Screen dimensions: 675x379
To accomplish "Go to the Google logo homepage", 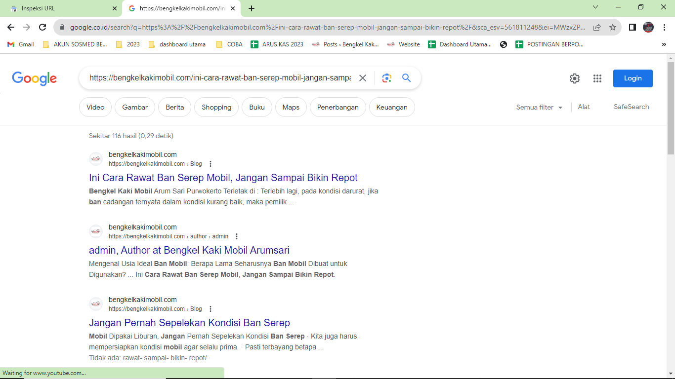I will [35, 78].
